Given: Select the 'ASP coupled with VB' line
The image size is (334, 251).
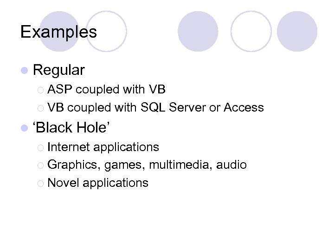Looking at the screenshot, I should [x=106, y=89].
